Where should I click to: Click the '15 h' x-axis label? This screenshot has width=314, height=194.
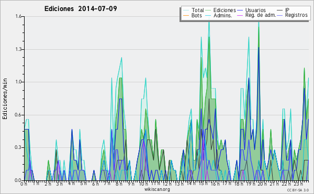click(x=203, y=184)
